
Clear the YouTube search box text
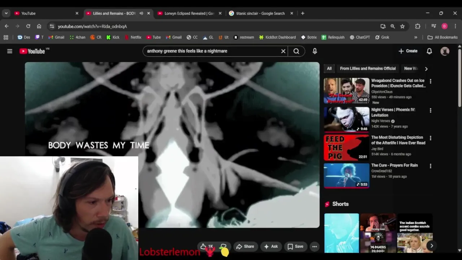(x=283, y=51)
